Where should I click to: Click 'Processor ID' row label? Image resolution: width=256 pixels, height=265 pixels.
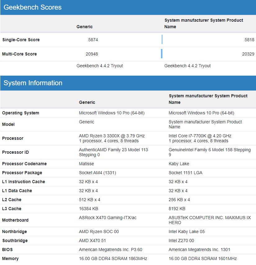(x=16, y=152)
